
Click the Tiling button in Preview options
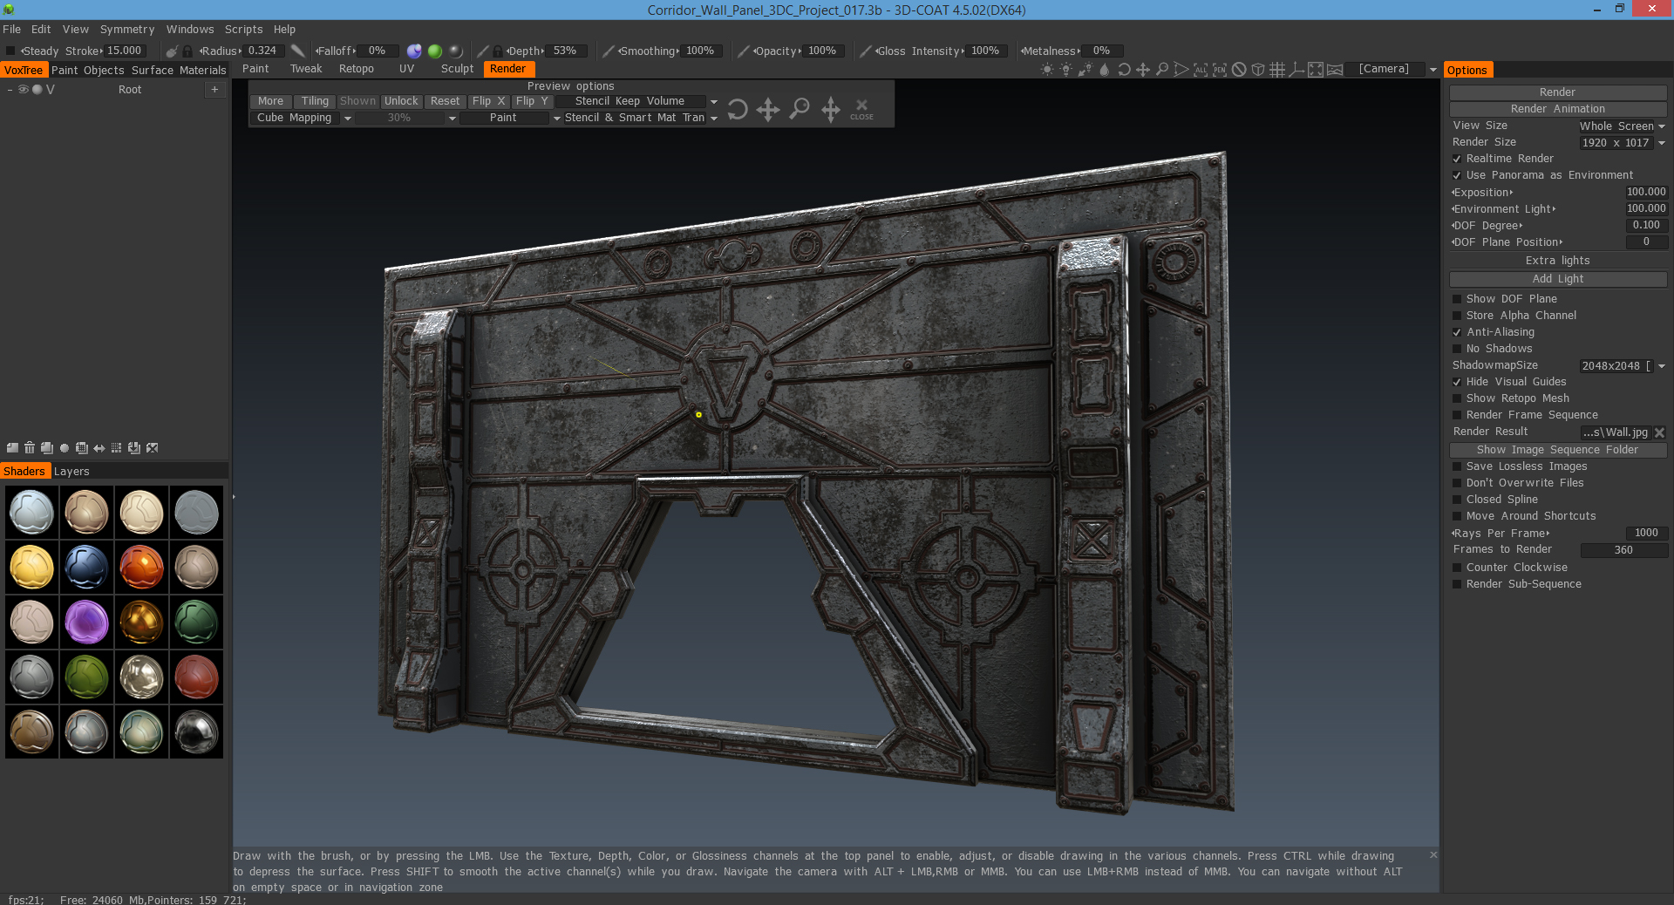coord(315,102)
